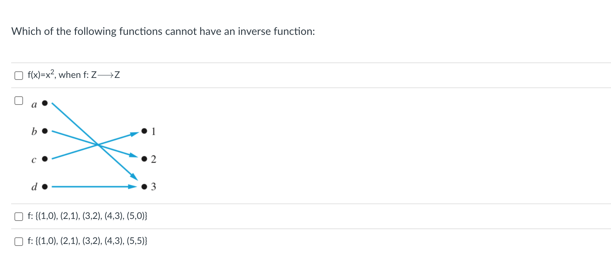The height and width of the screenshot is (262, 611).
Task: Check the f(x)=x², f: Z⟶Z option
Action: click(18, 75)
